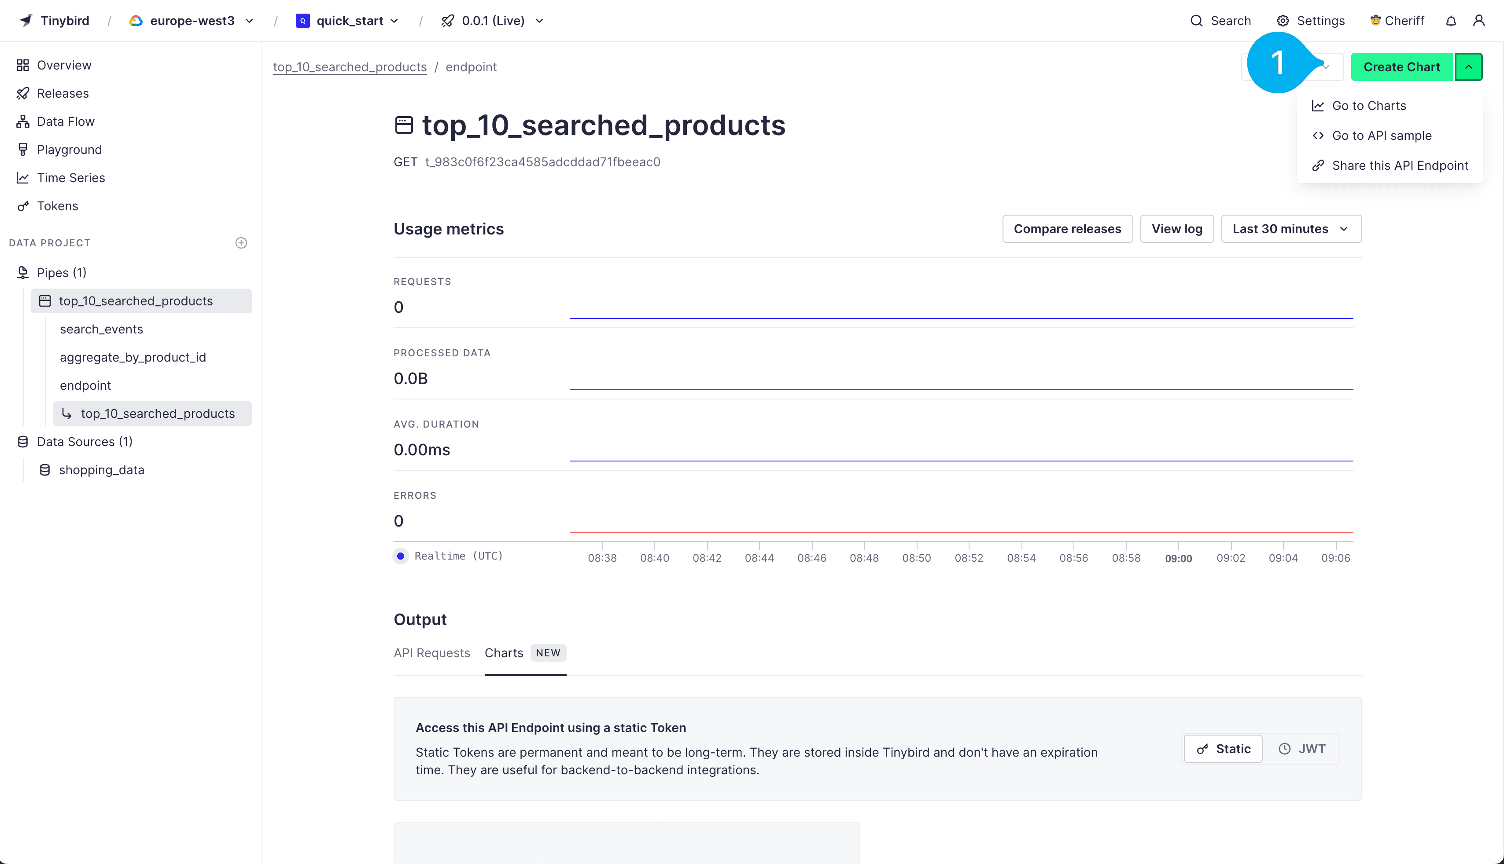Open the Last 30 minutes time range dropdown

coord(1291,229)
